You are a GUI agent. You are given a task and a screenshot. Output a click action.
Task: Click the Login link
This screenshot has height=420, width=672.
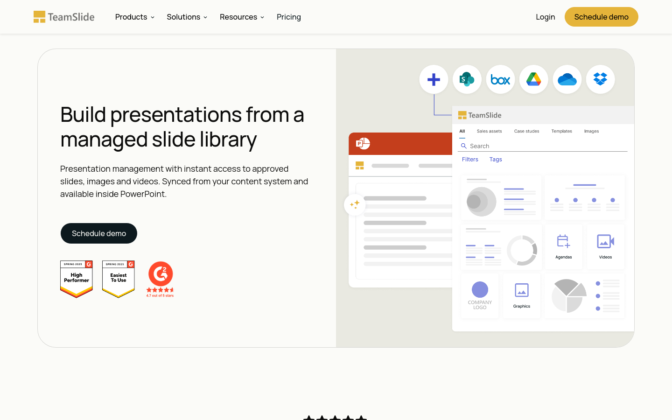tap(545, 17)
